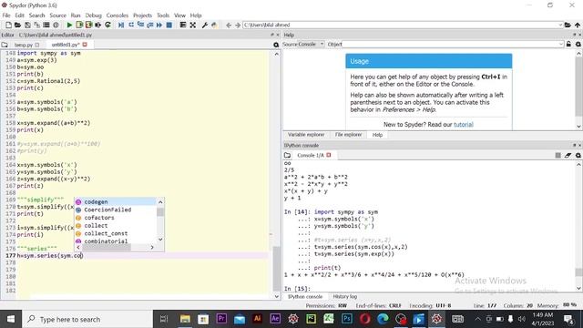This screenshot has width=583, height=328.
Task: Continue execution until next breakpoint
Action: [159, 25]
